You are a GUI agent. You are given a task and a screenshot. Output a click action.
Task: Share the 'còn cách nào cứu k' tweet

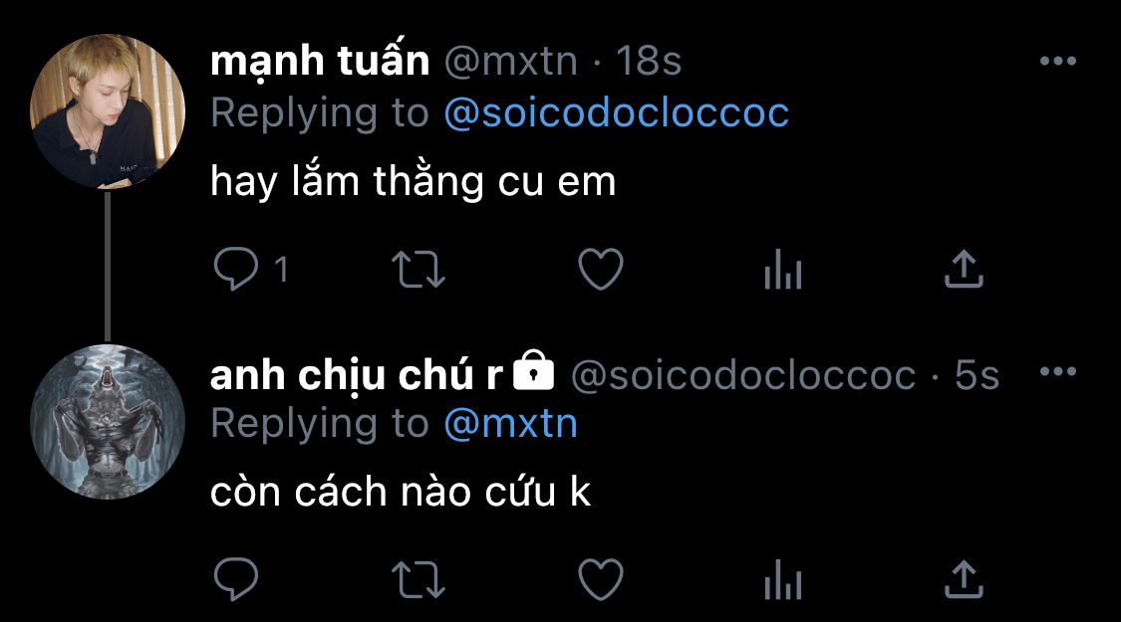tap(964, 578)
